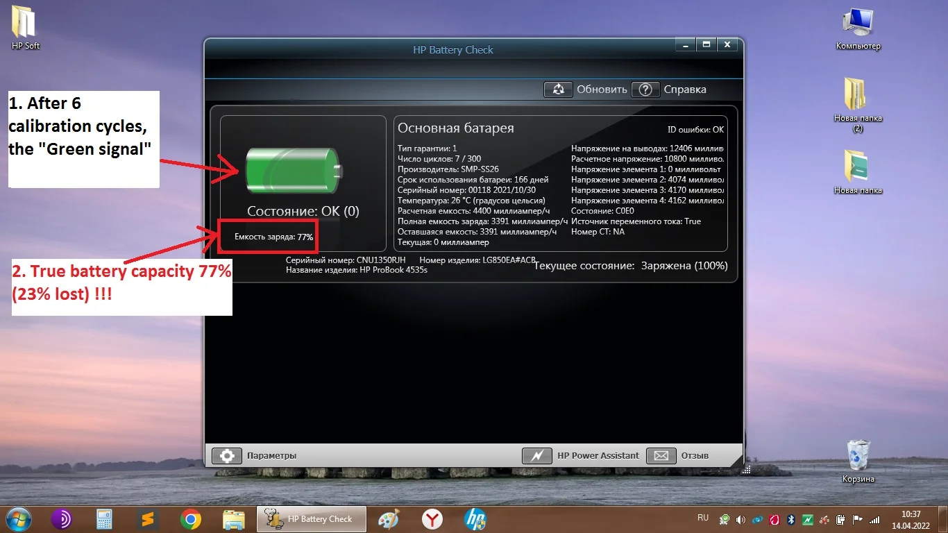Switch to the HP Battery Check taskbar button
948x533 pixels.
[x=312, y=519]
